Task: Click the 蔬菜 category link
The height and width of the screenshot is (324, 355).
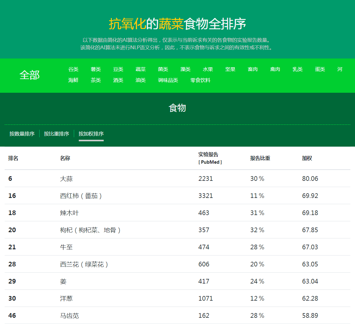Action: (x=140, y=69)
